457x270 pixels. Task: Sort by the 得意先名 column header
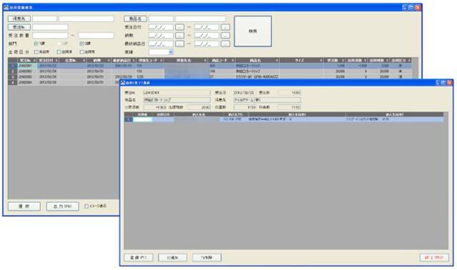pyautogui.click(x=186, y=61)
